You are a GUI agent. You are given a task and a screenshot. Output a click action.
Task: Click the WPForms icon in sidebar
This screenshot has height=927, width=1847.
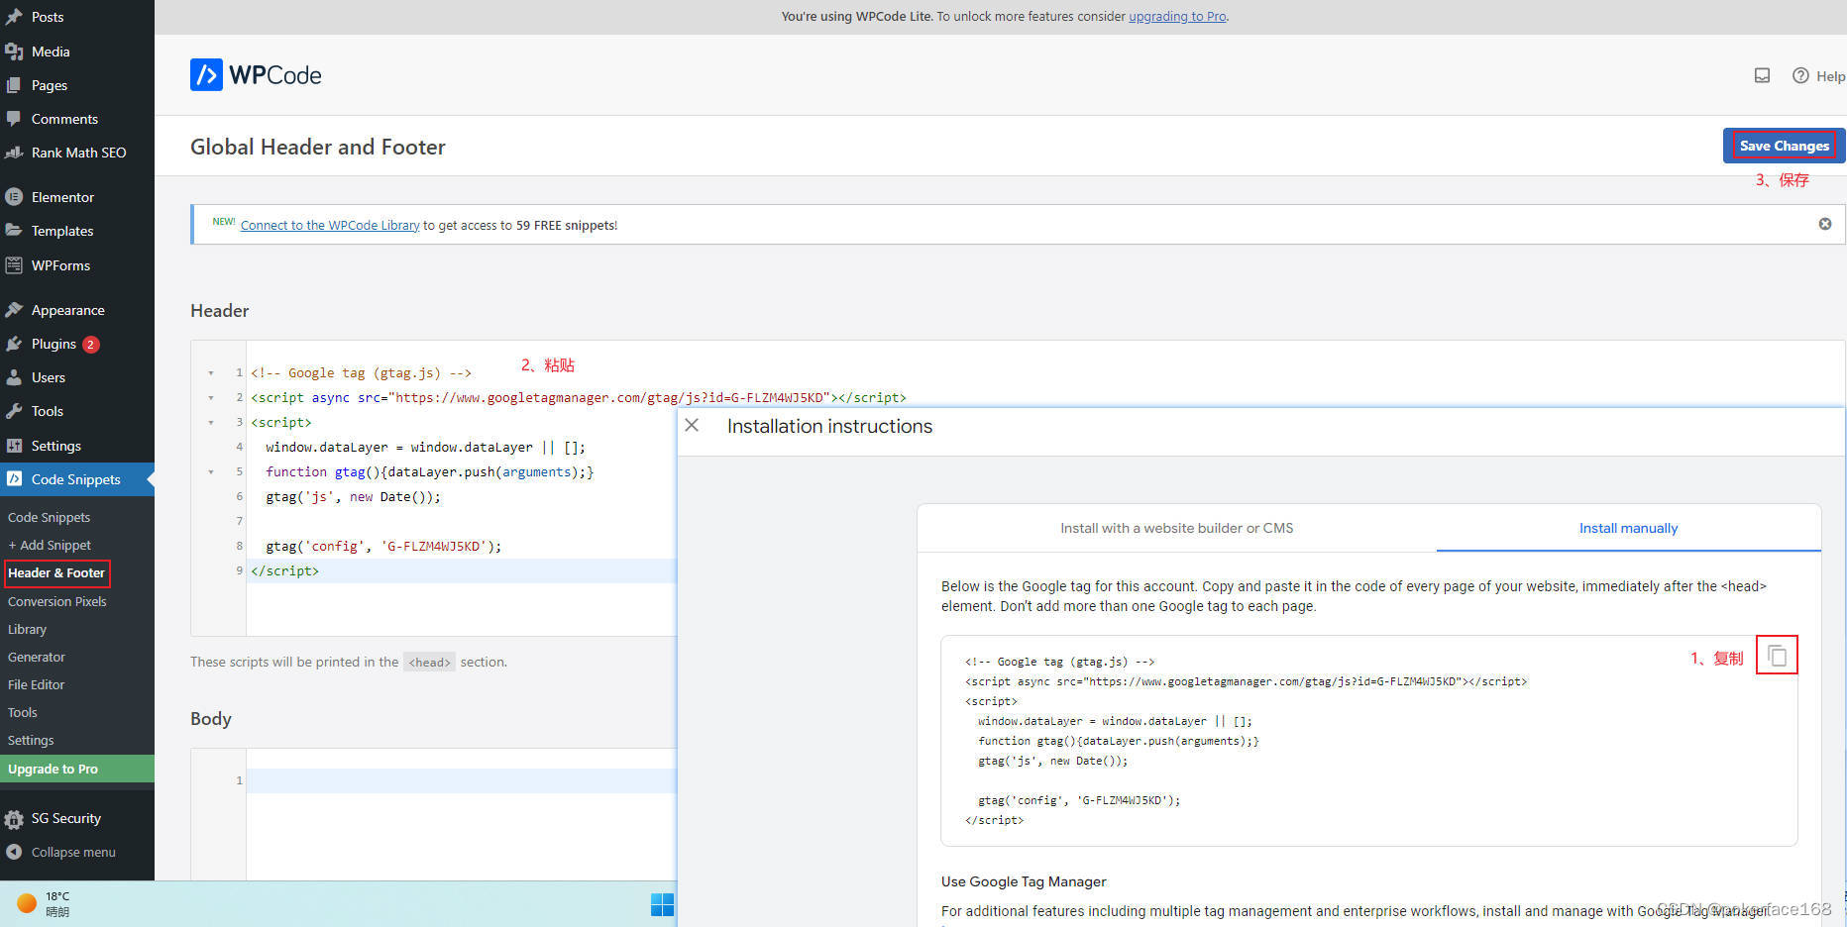14,265
